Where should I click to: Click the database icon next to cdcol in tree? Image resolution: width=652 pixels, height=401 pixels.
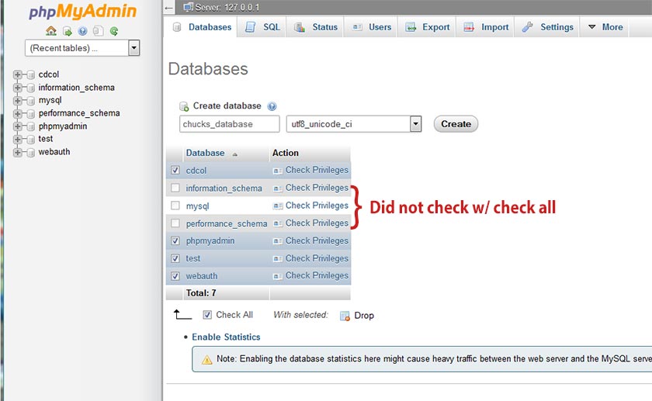pos(31,74)
